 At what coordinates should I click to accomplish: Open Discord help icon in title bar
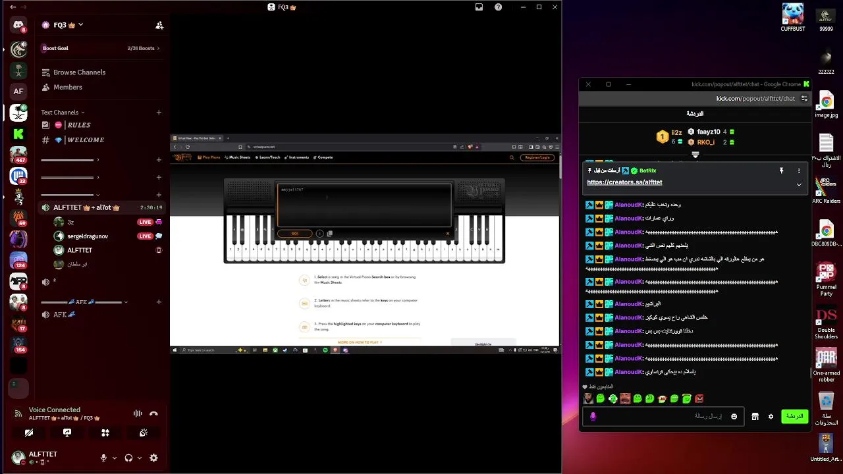[x=499, y=7]
